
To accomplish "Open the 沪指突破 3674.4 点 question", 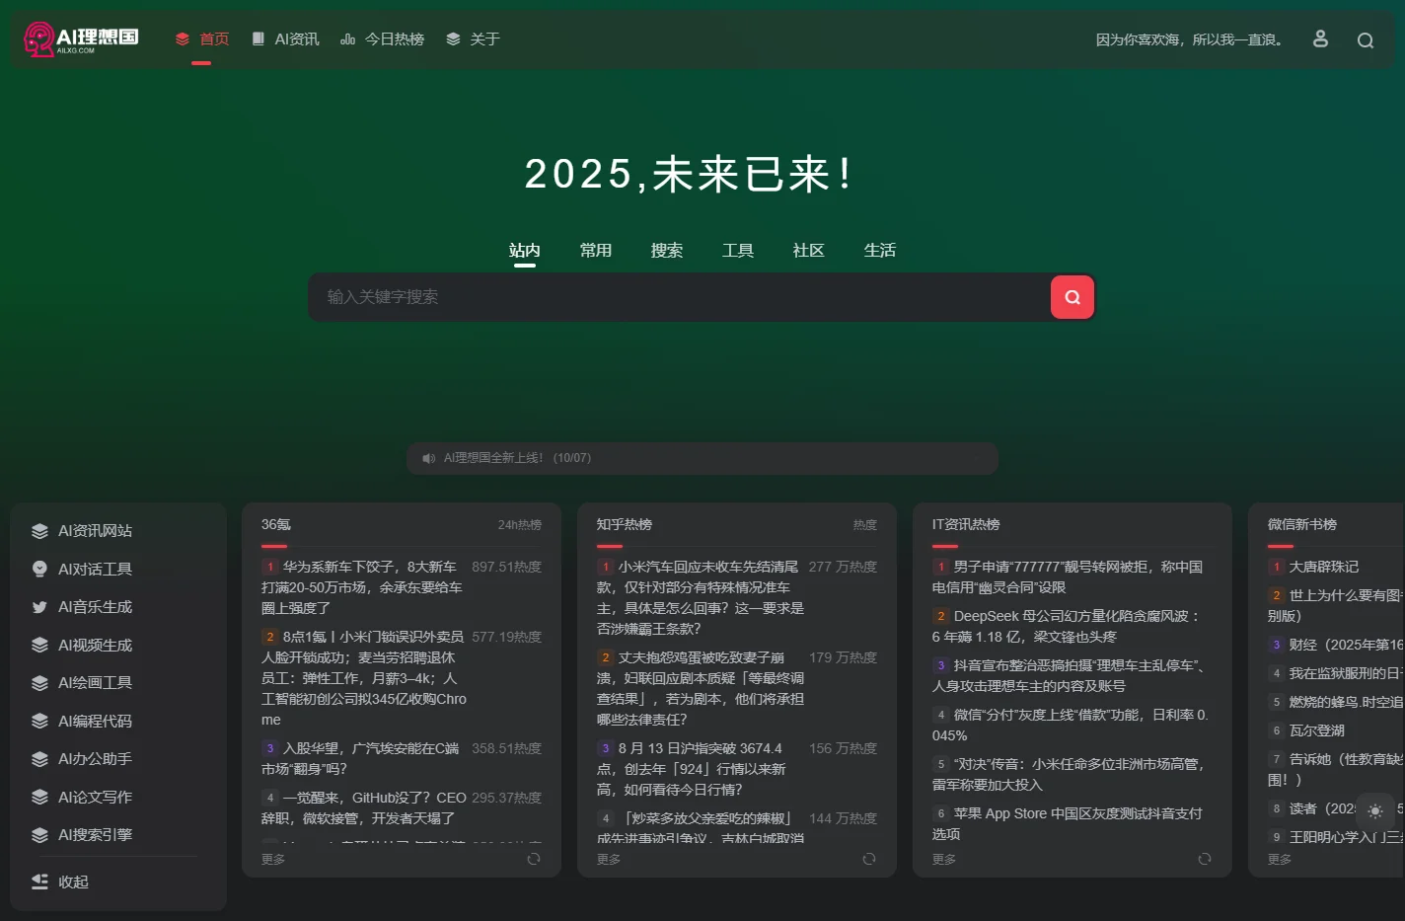I will (x=693, y=769).
